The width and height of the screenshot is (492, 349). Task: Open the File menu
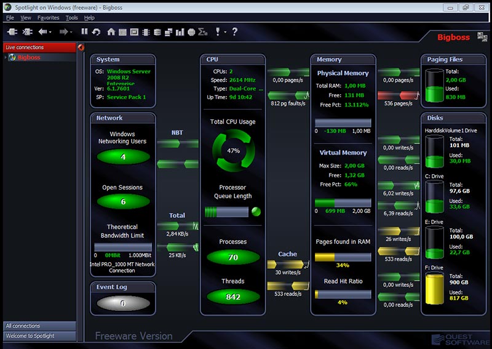pyautogui.click(x=10, y=18)
